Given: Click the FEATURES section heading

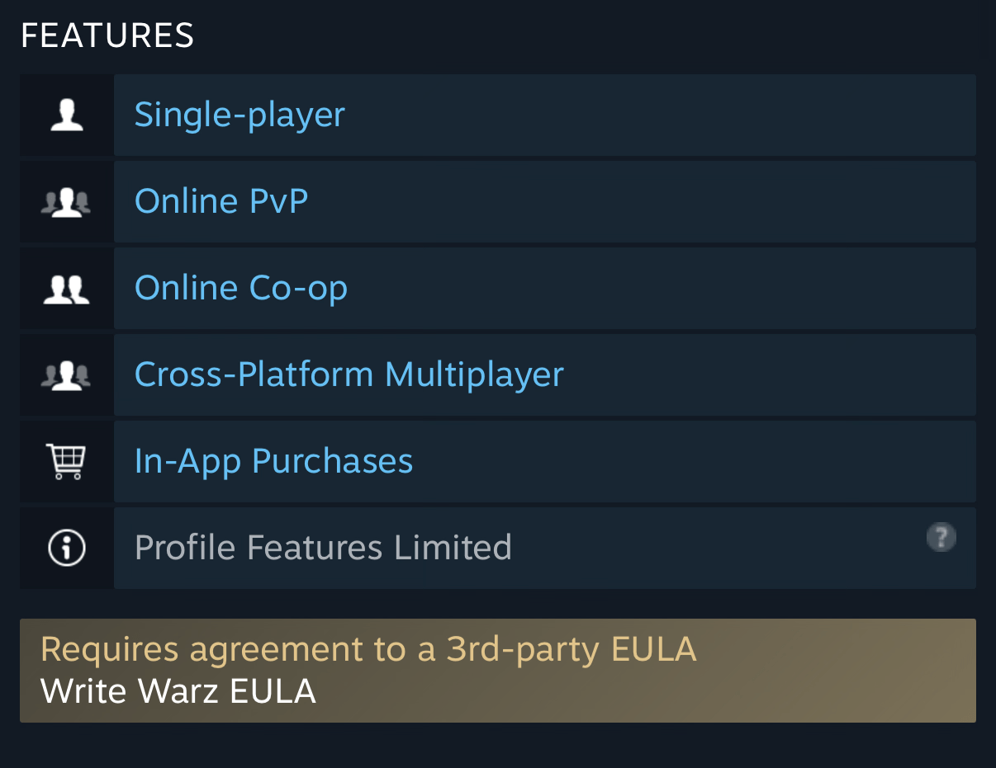Looking at the screenshot, I should coord(107,35).
